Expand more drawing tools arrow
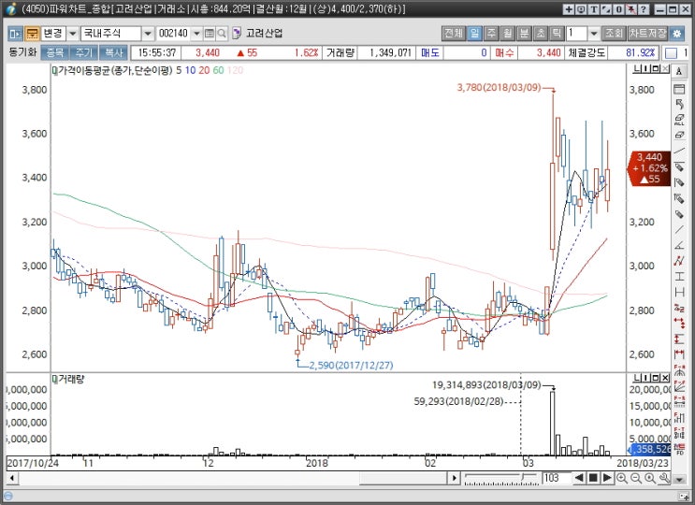The width and height of the screenshot is (695, 505). [679, 479]
